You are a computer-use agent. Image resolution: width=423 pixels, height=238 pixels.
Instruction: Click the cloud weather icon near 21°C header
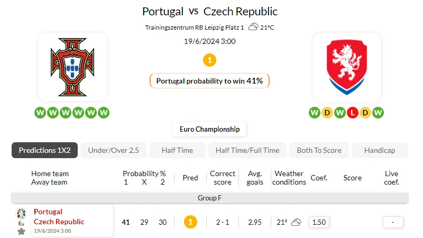253,27
